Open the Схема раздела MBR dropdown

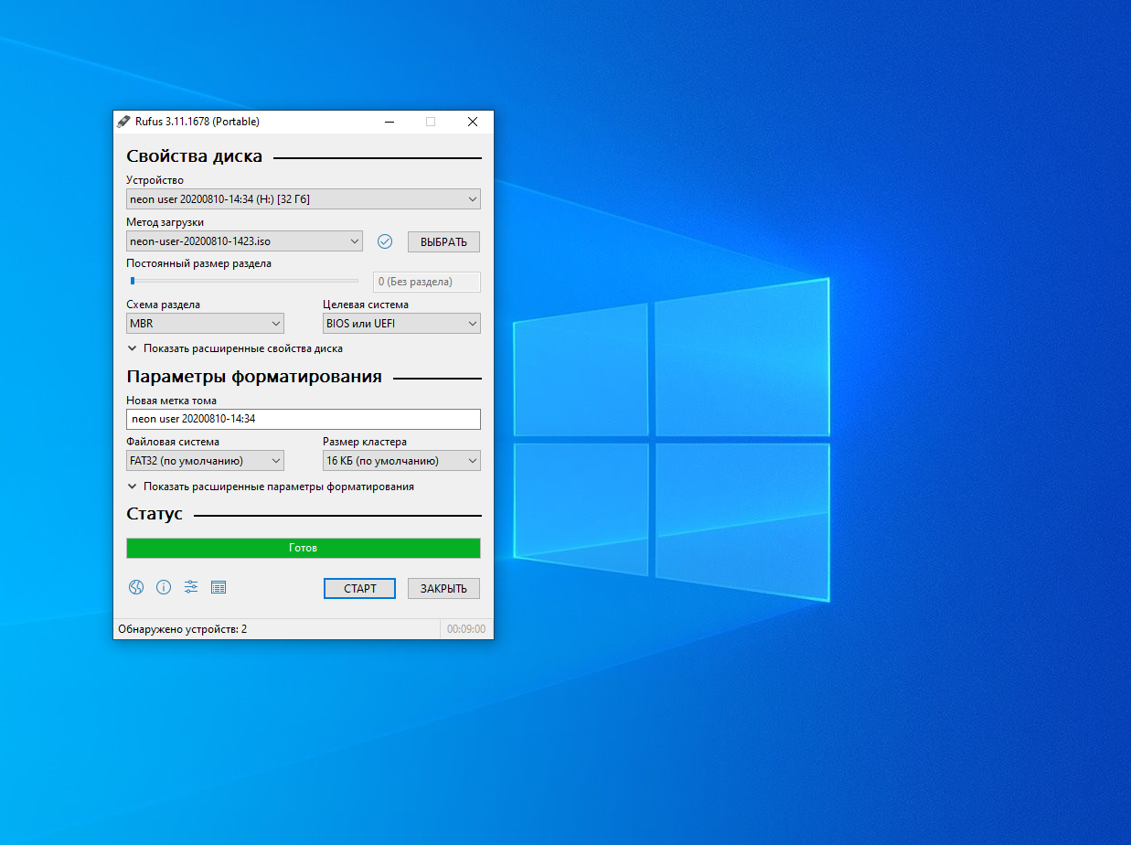tap(205, 323)
